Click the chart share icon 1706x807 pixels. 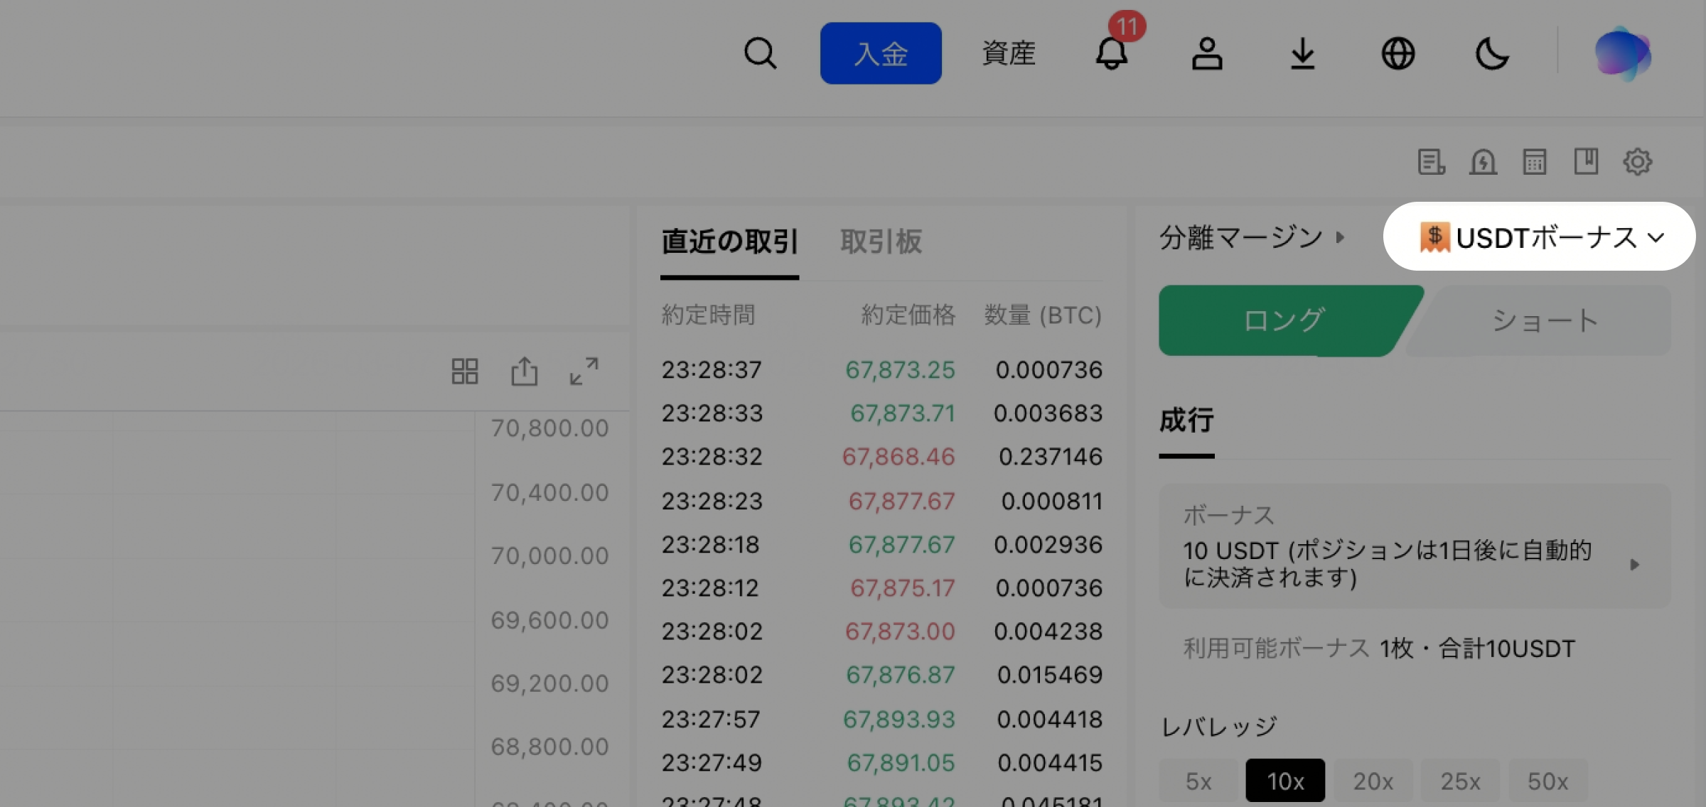click(x=524, y=372)
